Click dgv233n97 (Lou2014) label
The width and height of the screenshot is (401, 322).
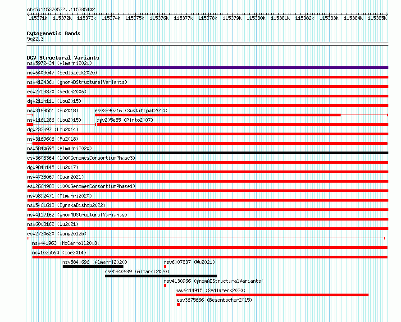click(53, 129)
